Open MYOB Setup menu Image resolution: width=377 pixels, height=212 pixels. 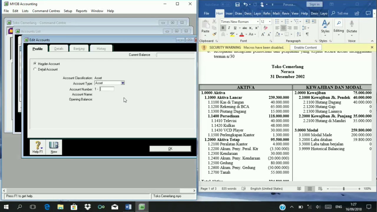click(x=68, y=11)
